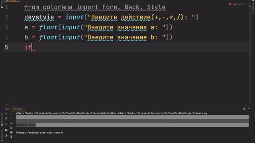Viewport: 255px width, 143px height.
Task: Click down arrow icon in Run toolbar
Action: 11,118
